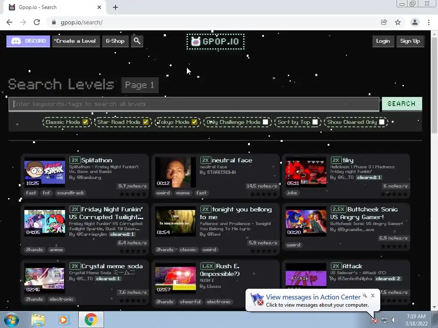
Task: View site info lock icon
Action: (x=54, y=22)
